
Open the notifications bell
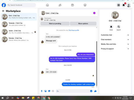coord(124,5)
